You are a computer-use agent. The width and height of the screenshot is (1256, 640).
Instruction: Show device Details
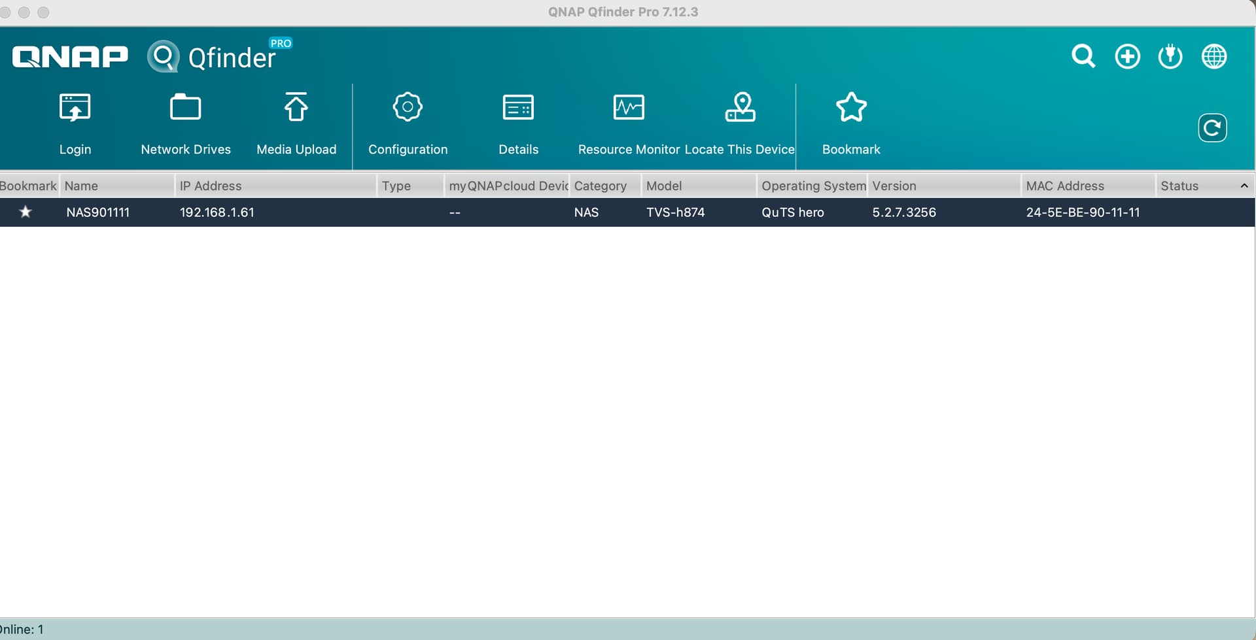[x=518, y=123]
